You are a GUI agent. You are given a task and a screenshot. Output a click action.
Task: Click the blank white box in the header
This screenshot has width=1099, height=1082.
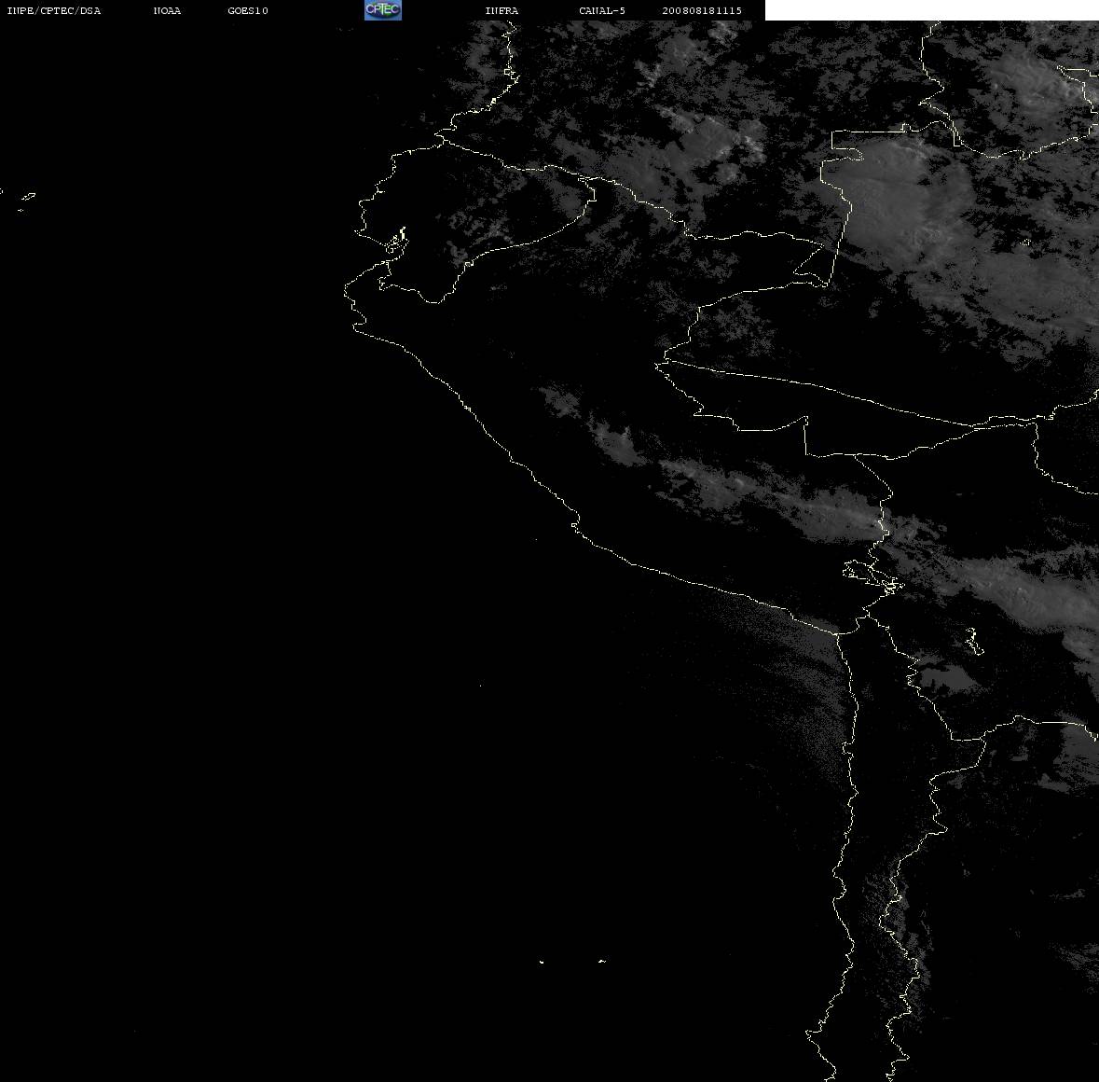tap(931, 10)
